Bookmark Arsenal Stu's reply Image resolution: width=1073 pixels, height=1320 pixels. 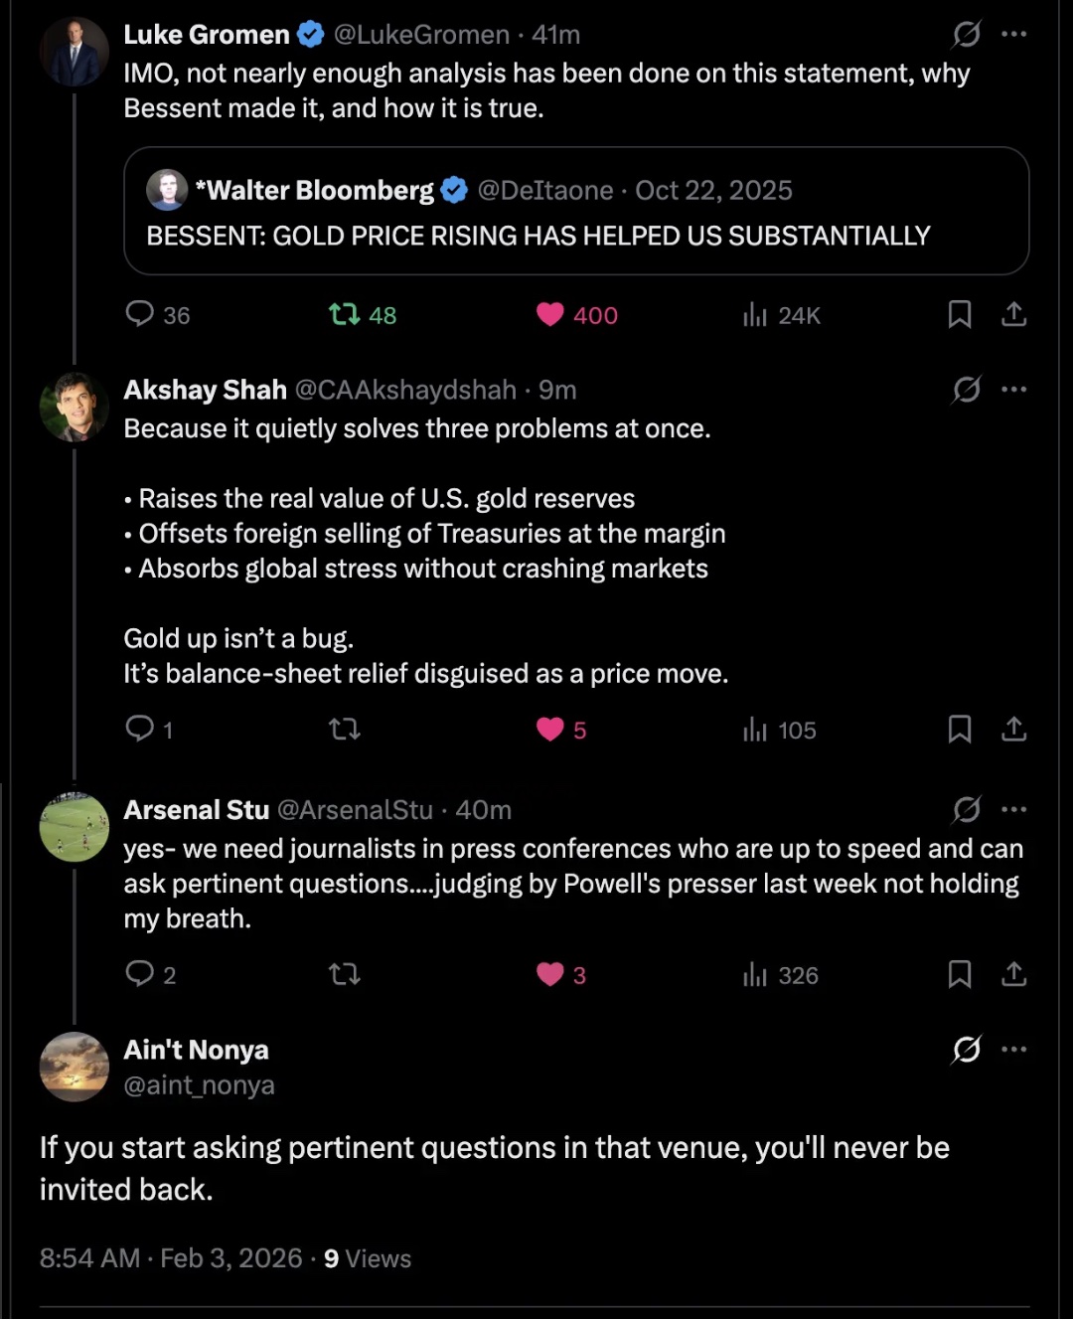coord(959,974)
